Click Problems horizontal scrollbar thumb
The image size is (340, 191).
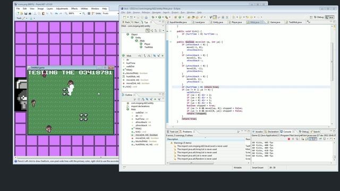191,163
